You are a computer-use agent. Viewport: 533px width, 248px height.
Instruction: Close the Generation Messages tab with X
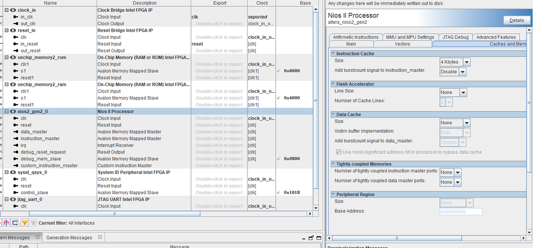click(100, 237)
